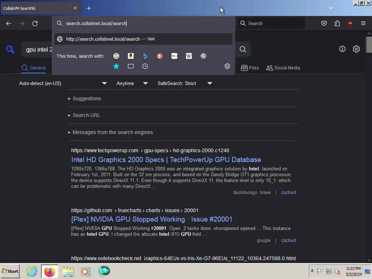372x279 pixels.
Task: Search this time with Amazon
Action: pos(131,56)
